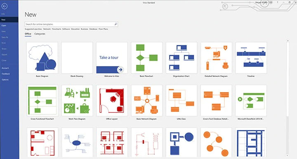
Task: Open the Basic Flowchart template
Action: [x=146, y=58]
